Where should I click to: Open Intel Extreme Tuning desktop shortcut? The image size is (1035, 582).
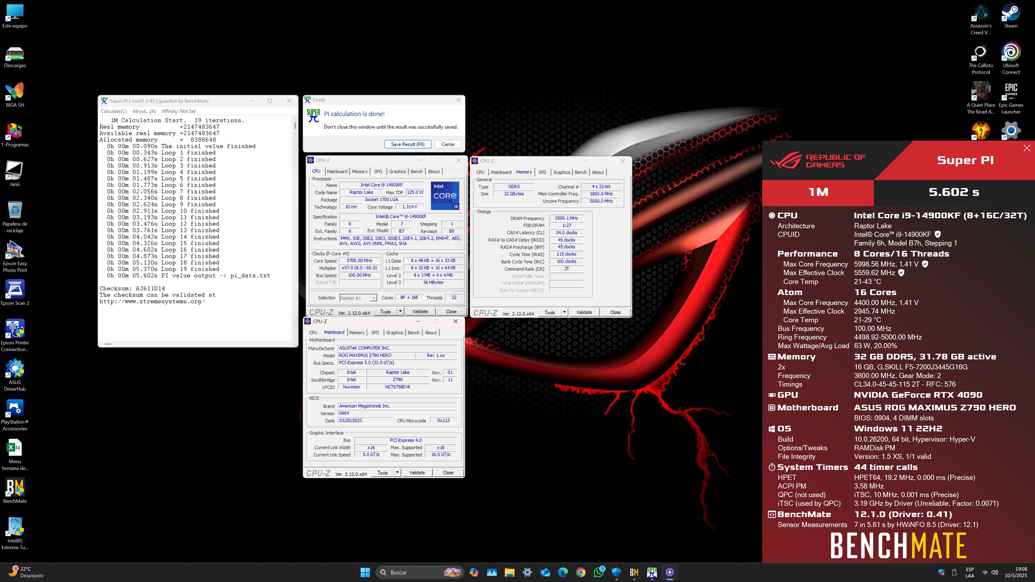15,533
